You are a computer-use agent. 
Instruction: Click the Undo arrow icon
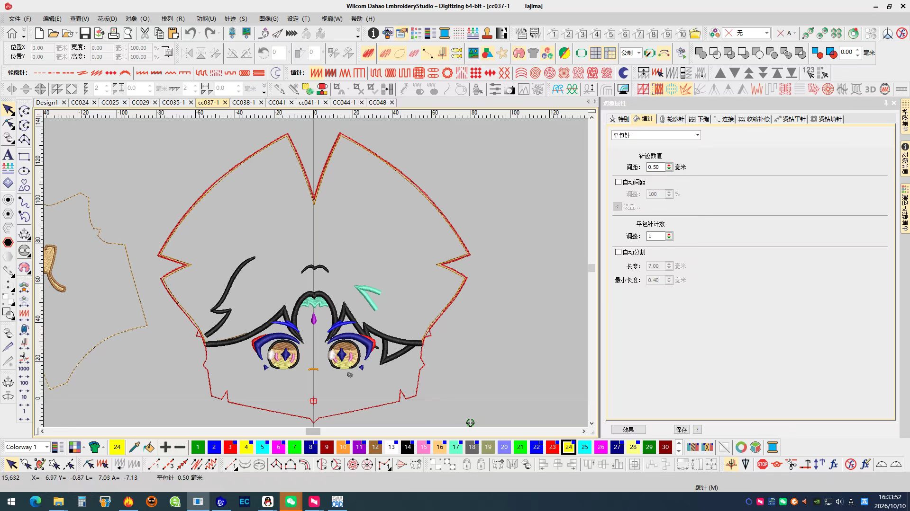pyautogui.click(x=191, y=33)
